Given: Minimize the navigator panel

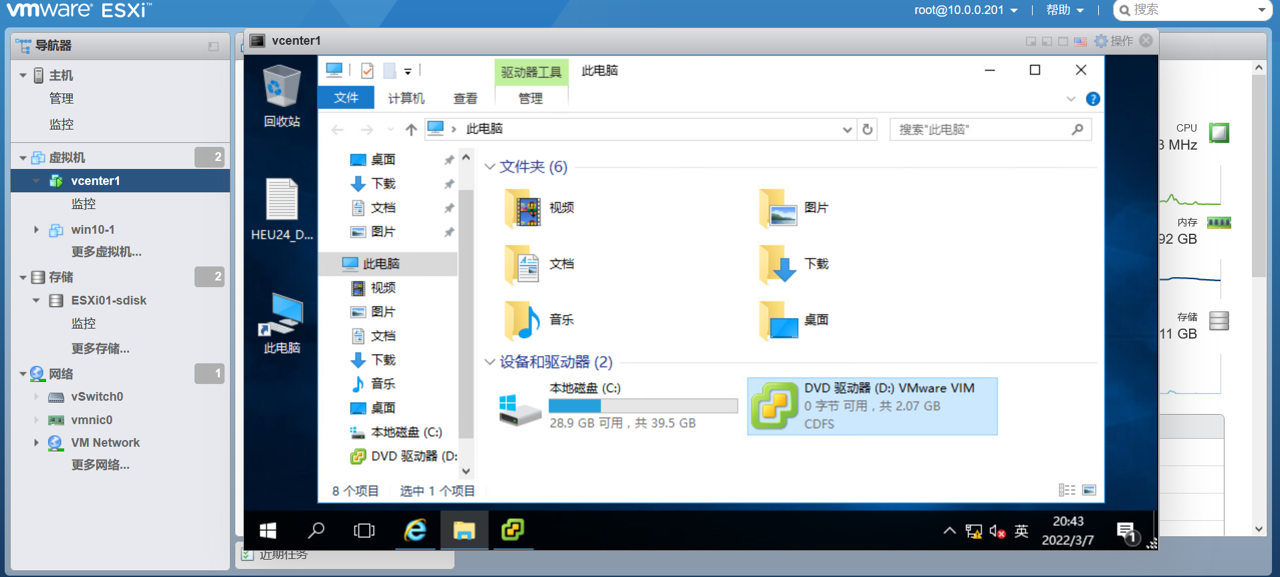Looking at the screenshot, I should point(213,46).
